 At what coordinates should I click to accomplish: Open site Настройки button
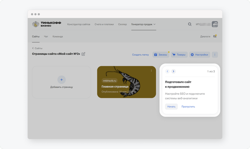click(200, 55)
